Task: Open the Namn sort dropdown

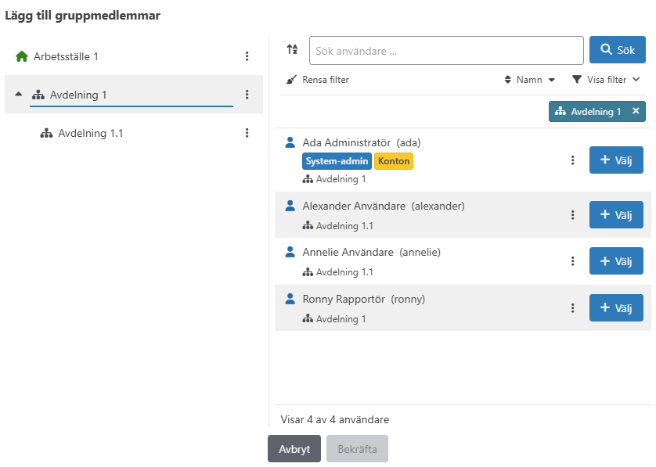Action: coord(530,80)
